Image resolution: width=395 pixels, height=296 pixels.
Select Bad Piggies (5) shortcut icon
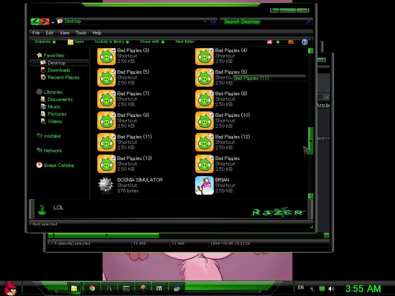106,77
